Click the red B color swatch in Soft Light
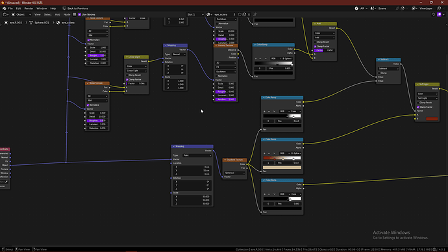 coord(432,119)
